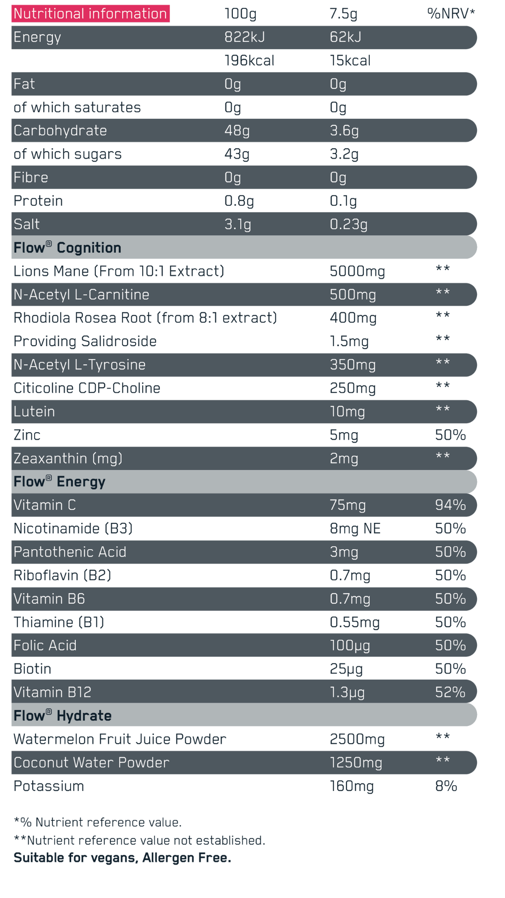Click the Lutein row label

(34, 412)
